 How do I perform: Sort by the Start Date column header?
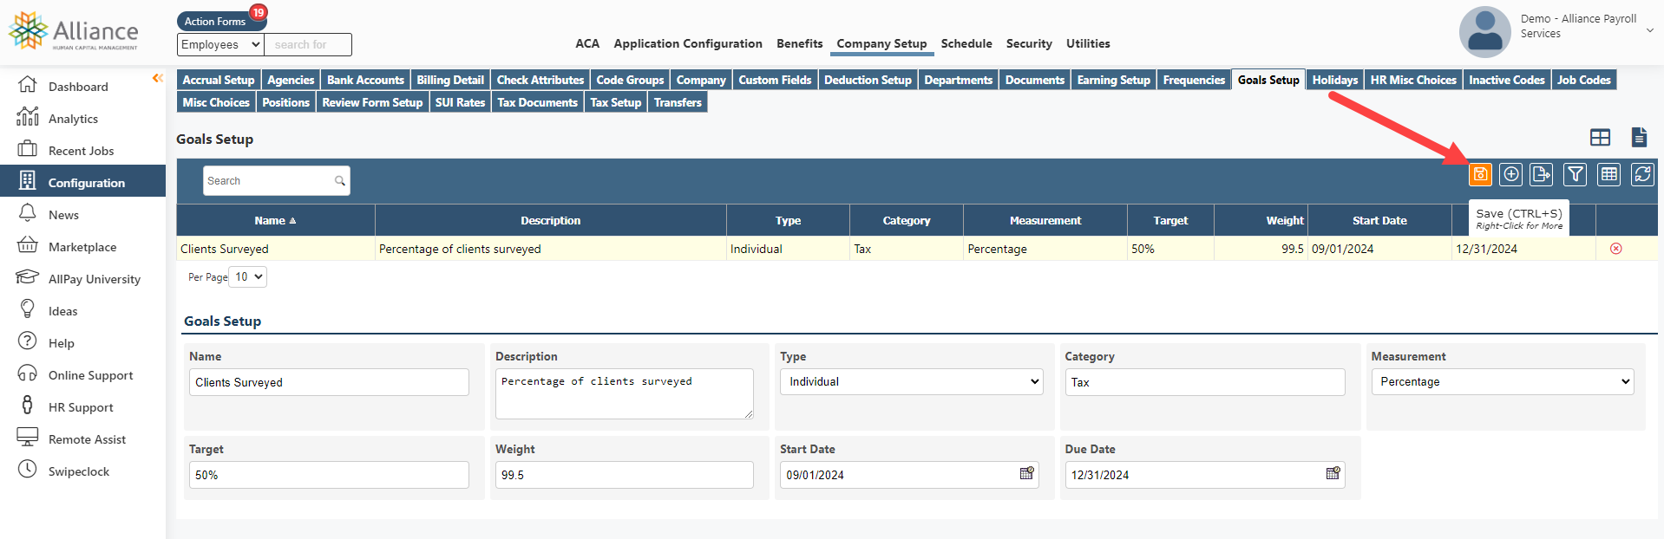point(1379,220)
